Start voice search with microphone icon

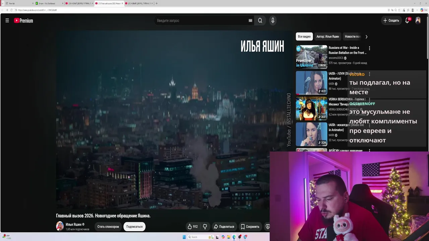(x=273, y=20)
